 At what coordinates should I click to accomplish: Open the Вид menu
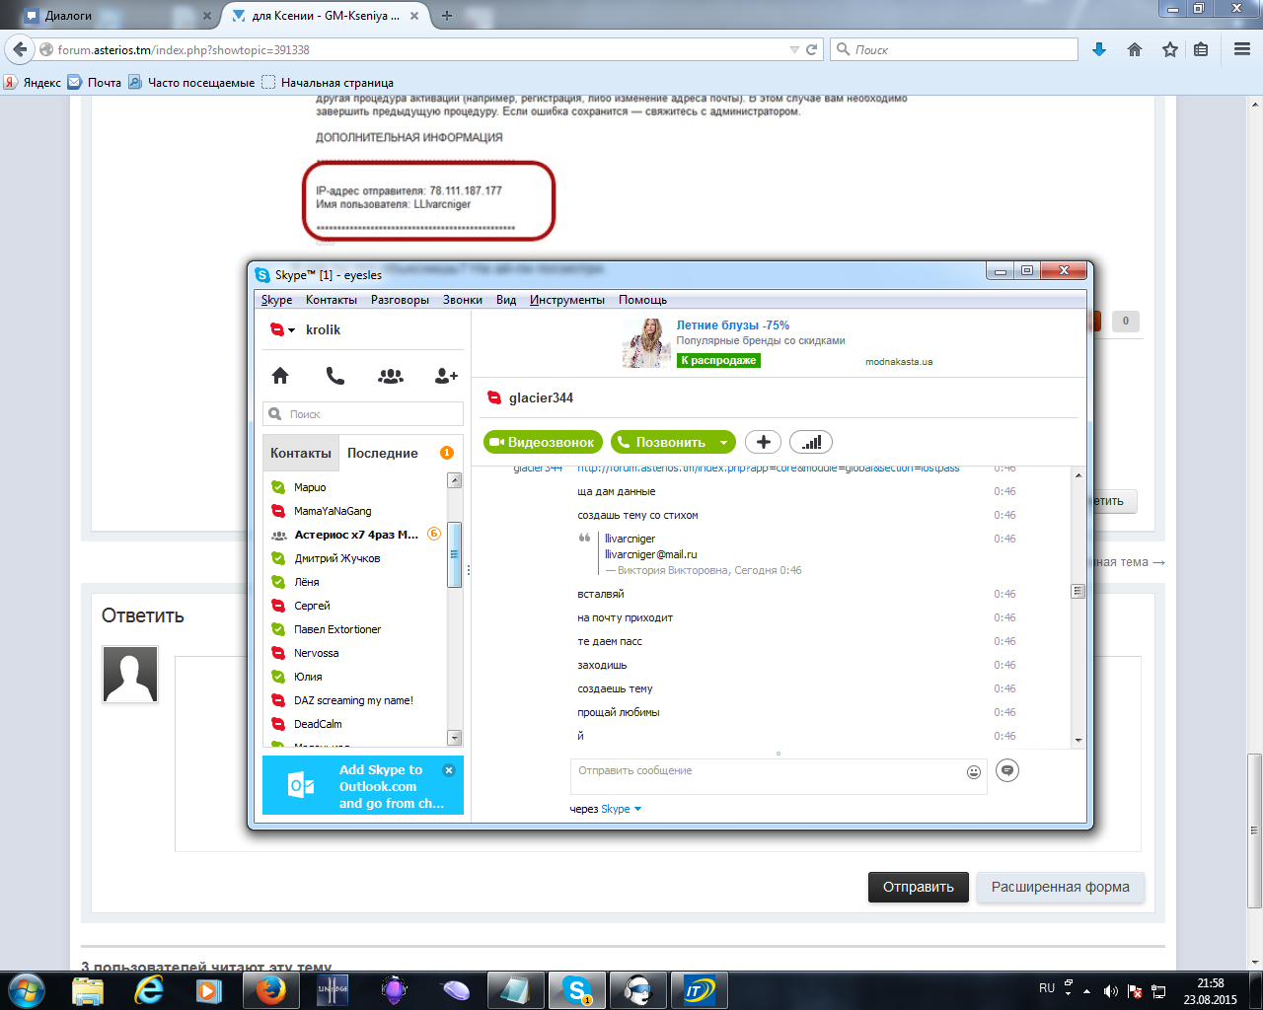pos(506,300)
